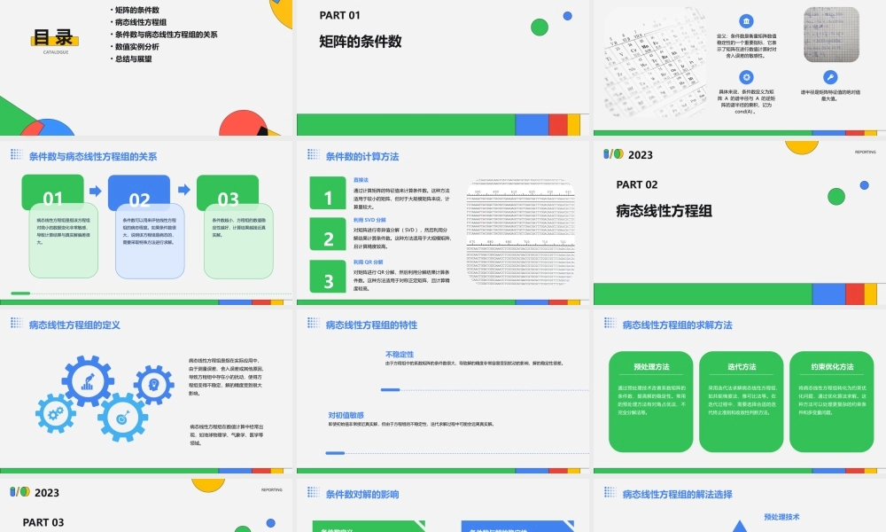Screen dimensions: 886x532
Task: Click the '直接法' subheading
Action: click(x=361, y=180)
